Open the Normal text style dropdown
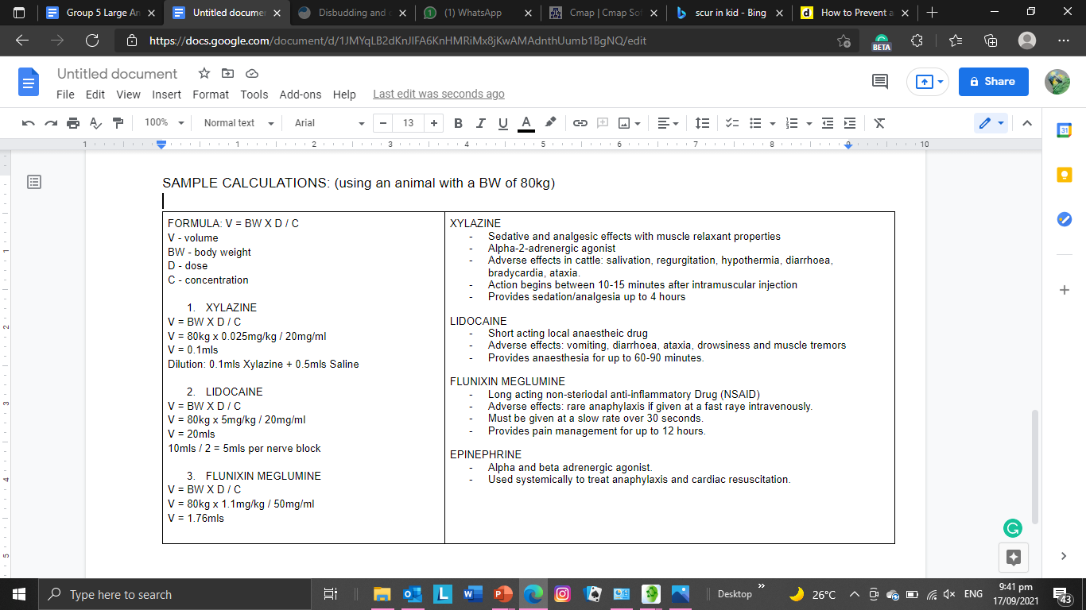This screenshot has height=610, width=1086. click(x=239, y=123)
